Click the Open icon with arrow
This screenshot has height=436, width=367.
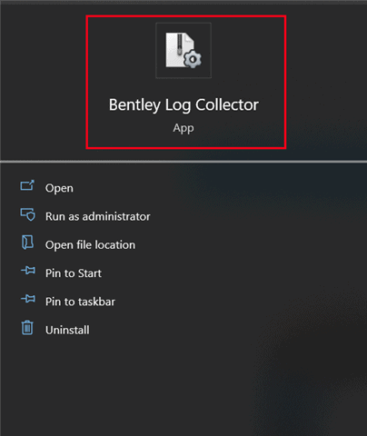tap(27, 185)
